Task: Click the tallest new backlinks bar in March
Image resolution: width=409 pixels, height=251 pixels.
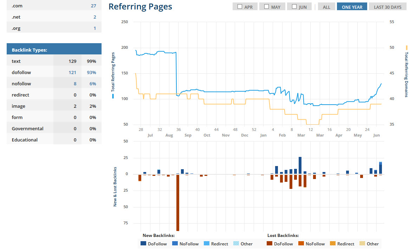Action: pyautogui.click(x=300, y=165)
